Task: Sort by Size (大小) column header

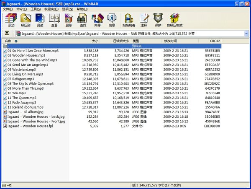Action: (x=84, y=41)
